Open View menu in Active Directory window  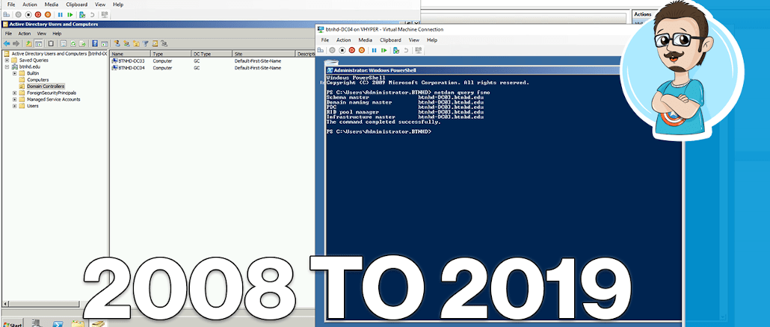tap(42, 34)
